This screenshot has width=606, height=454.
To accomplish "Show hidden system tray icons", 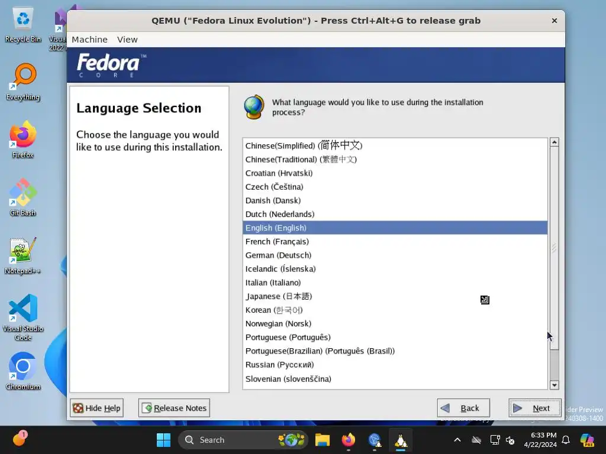I will (457, 440).
